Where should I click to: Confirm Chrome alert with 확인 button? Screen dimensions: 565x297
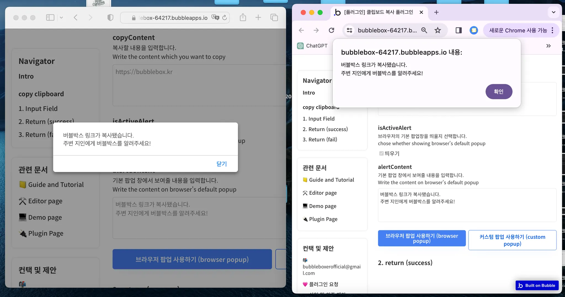click(x=499, y=92)
